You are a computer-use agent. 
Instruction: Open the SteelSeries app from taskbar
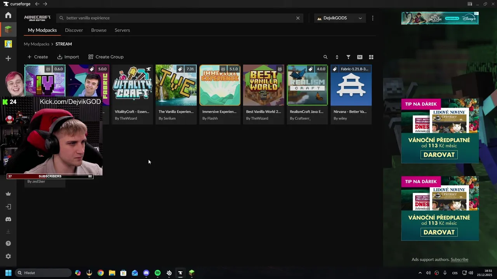(x=169, y=273)
